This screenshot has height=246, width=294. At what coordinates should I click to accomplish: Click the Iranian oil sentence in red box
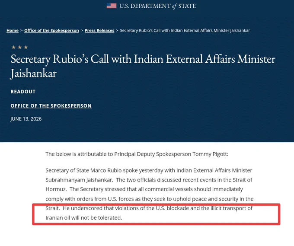click(149, 213)
